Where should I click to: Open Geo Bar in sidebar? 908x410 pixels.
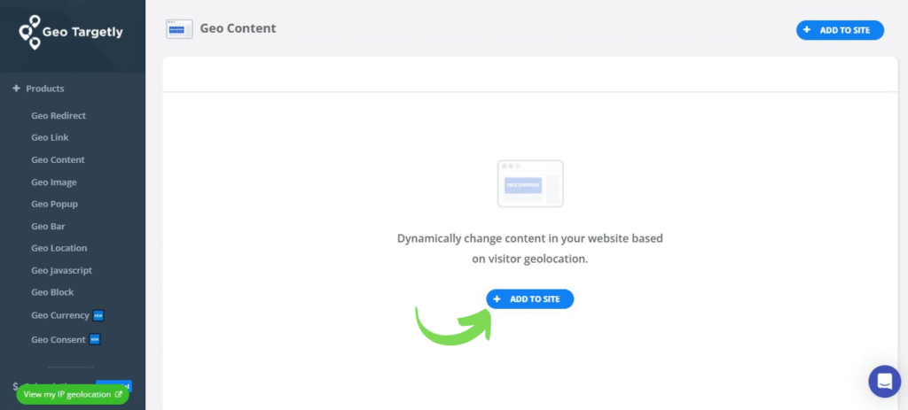point(48,226)
